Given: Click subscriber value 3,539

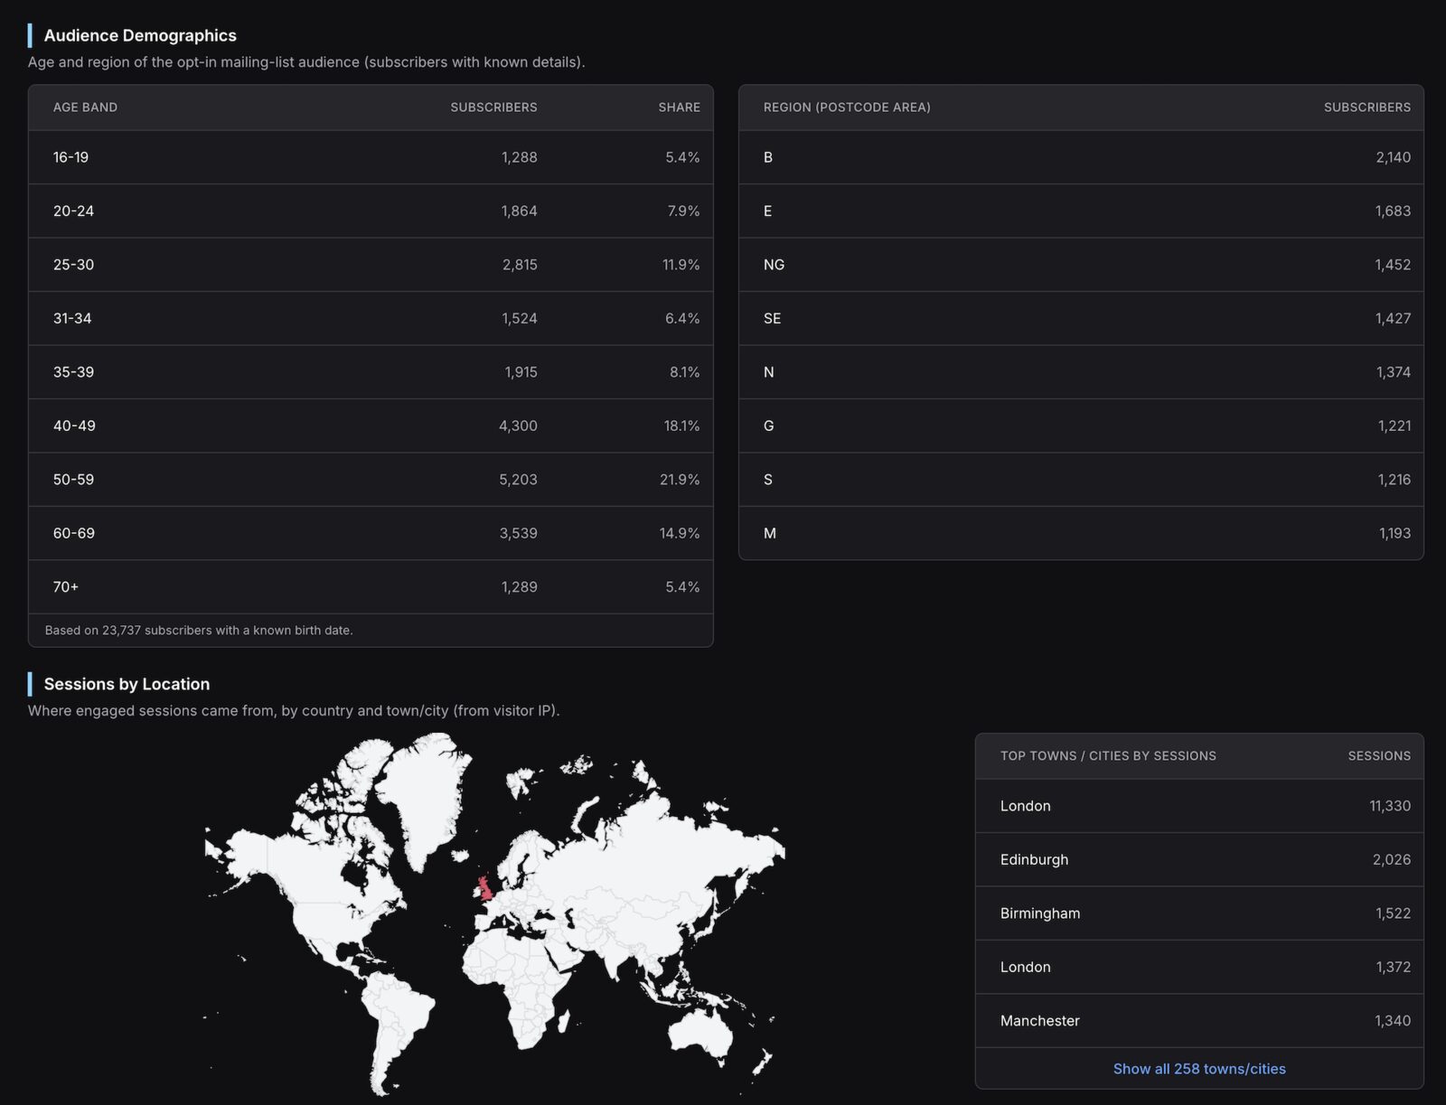Looking at the screenshot, I should click(x=518, y=533).
